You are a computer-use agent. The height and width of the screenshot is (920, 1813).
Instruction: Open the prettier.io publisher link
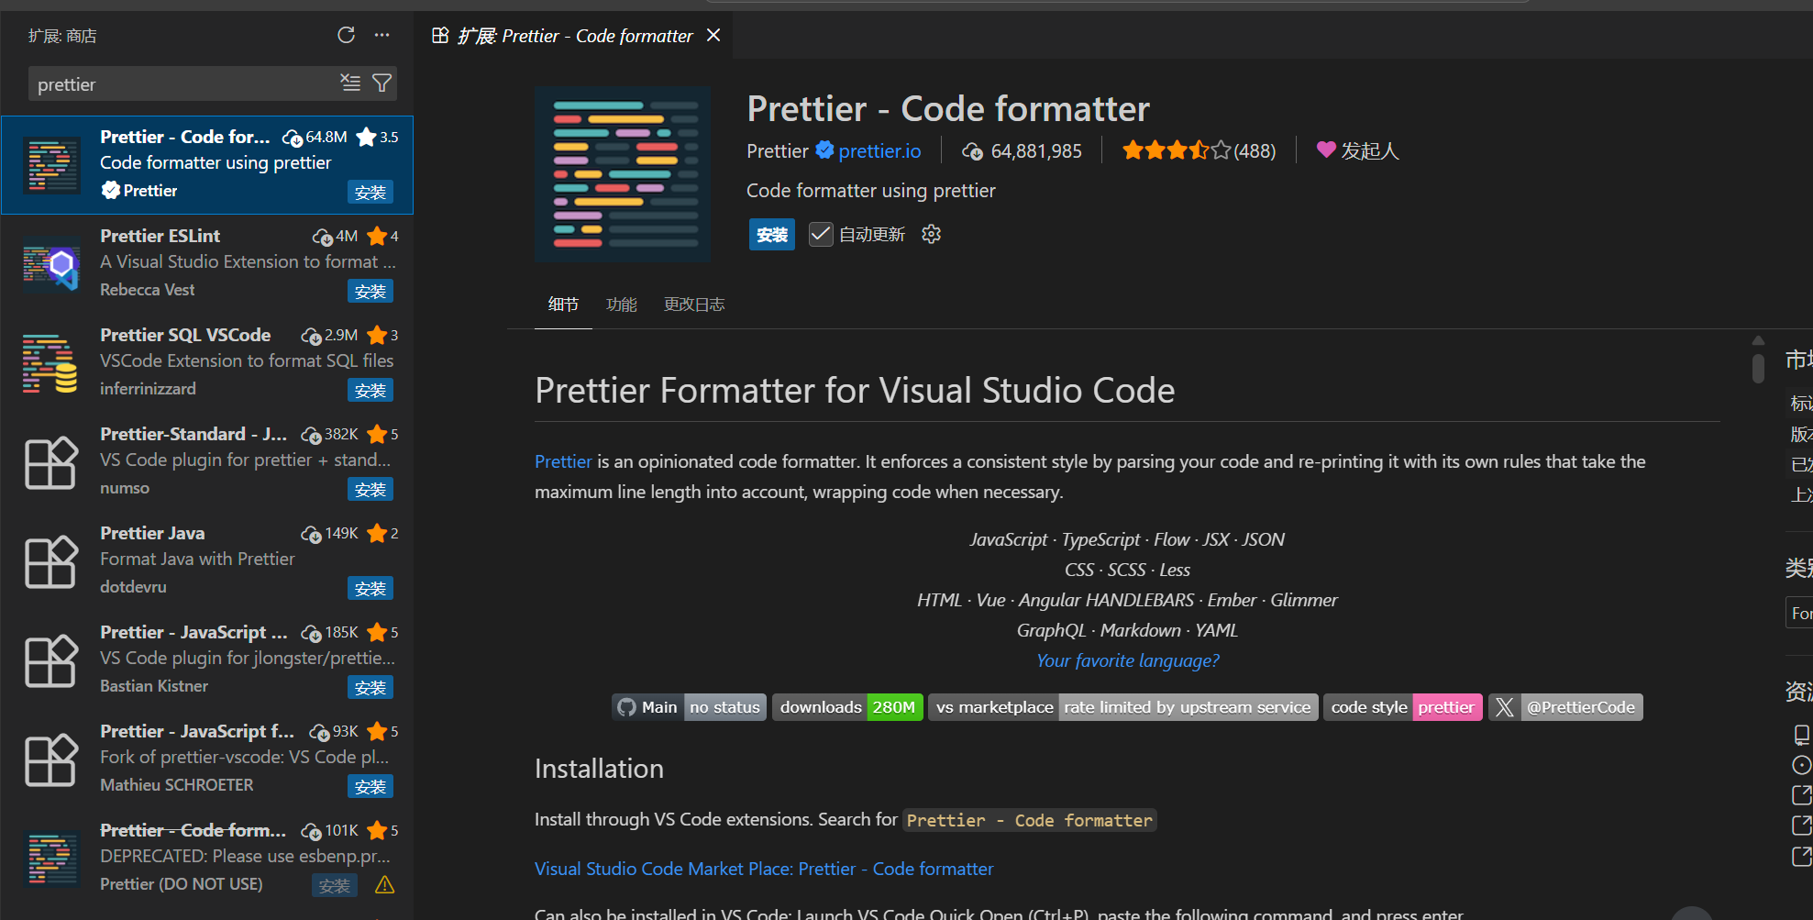pos(879,151)
